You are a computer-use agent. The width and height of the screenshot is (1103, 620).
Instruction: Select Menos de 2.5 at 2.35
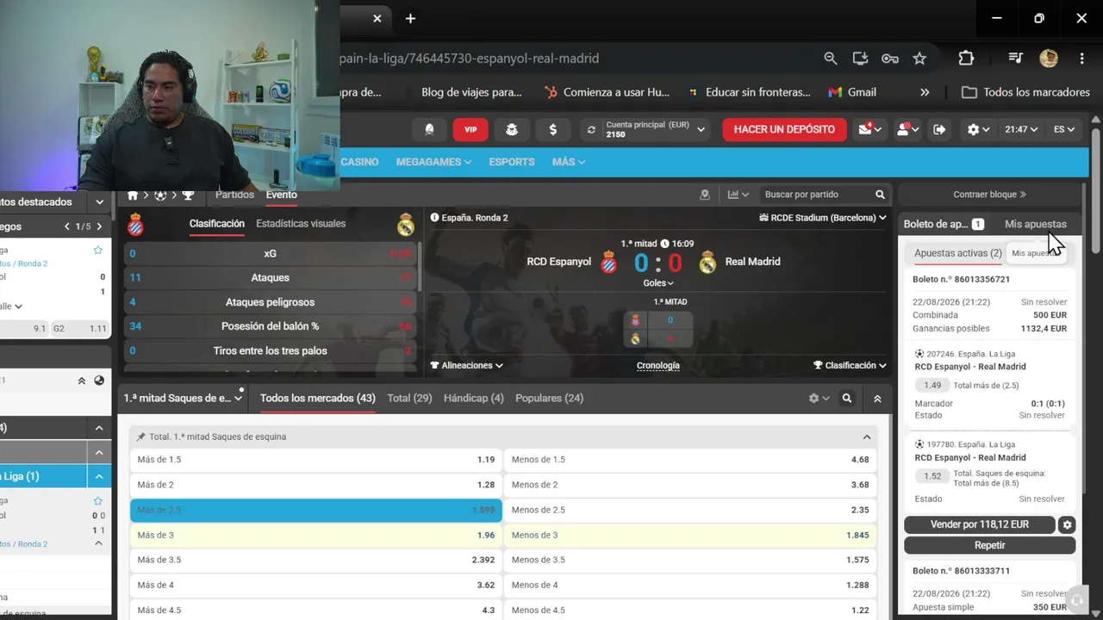coord(690,510)
